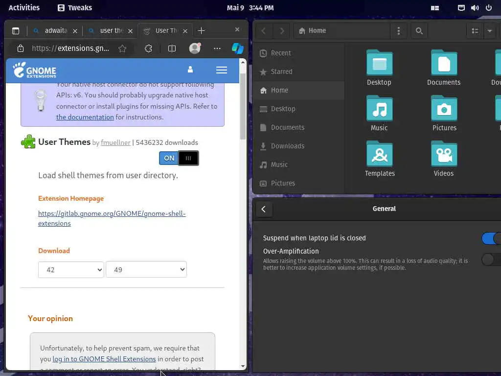The image size is (501, 376).
Task: Open browser profile avatar
Action: (x=195, y=48)
